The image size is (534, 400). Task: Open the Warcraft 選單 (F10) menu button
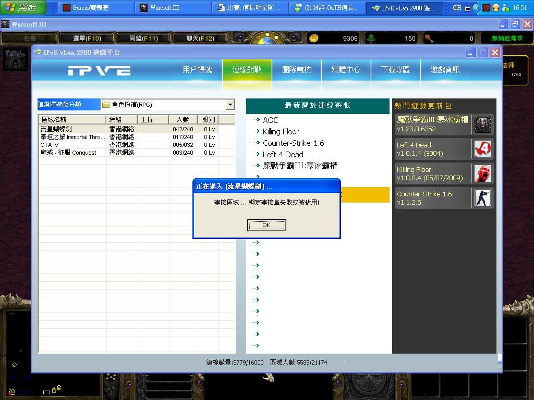click(87, 38)
